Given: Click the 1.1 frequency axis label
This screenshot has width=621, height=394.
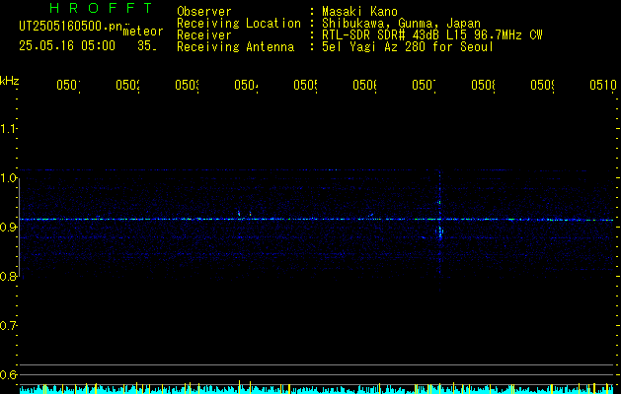Looking at the screenshot, I should 8,128.
